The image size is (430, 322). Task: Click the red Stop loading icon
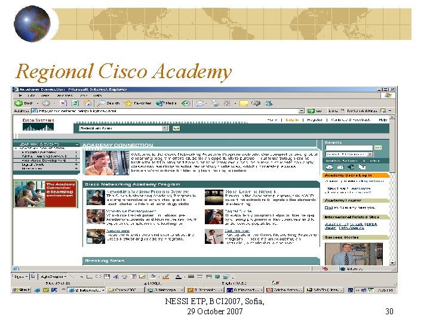63,103
